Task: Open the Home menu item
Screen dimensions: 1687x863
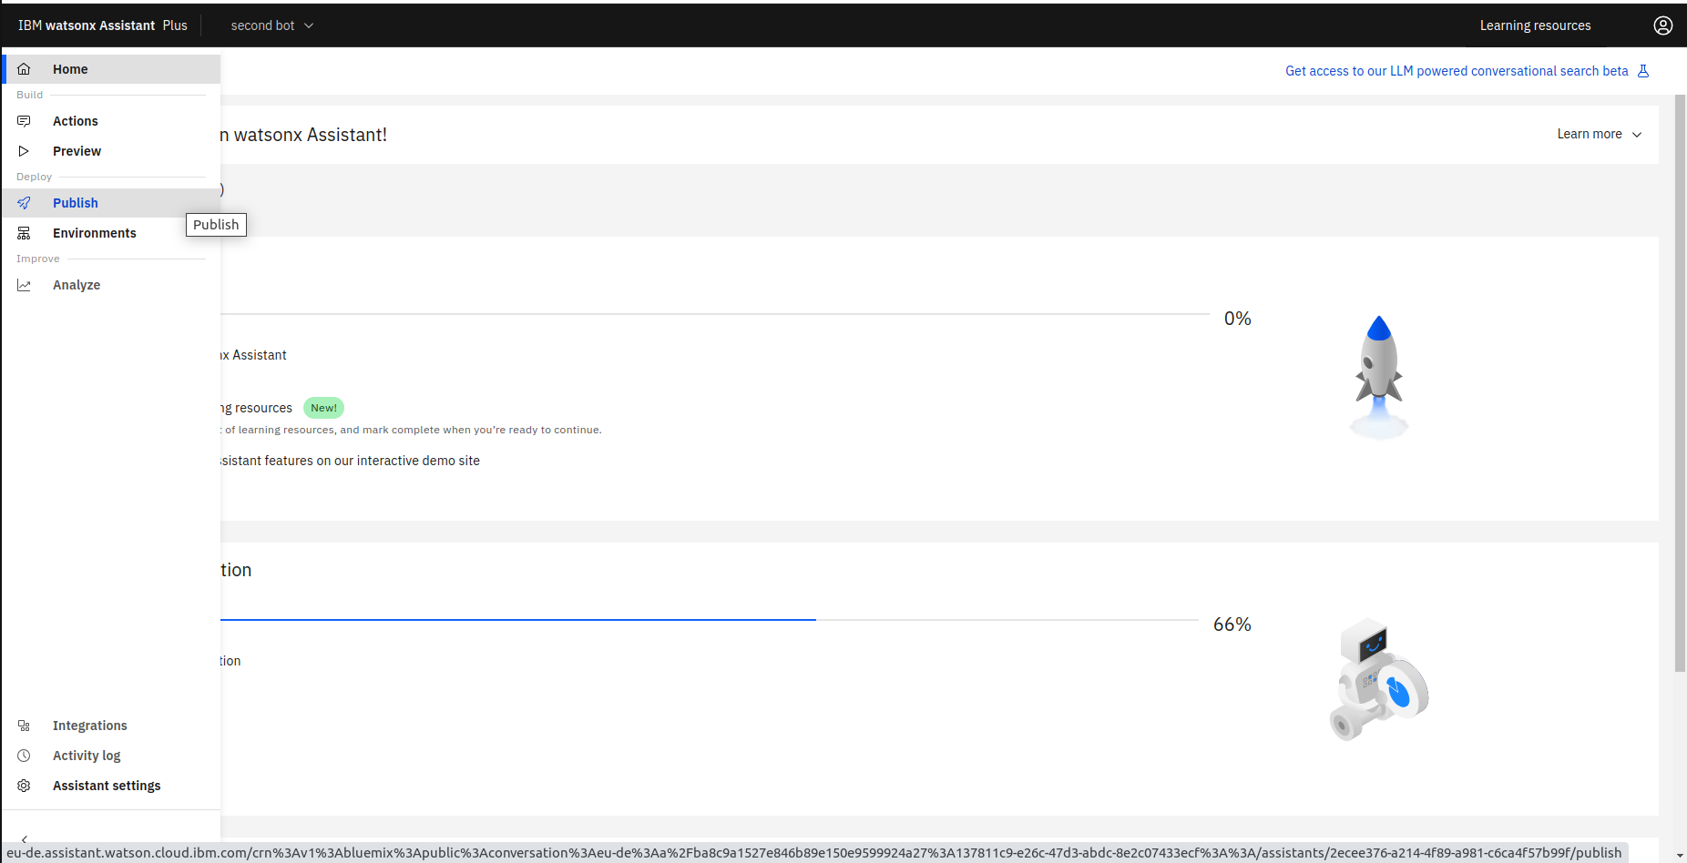Action: pos(111,69)
